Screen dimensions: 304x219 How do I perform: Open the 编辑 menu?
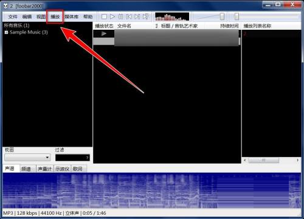[x=27, y=16]
